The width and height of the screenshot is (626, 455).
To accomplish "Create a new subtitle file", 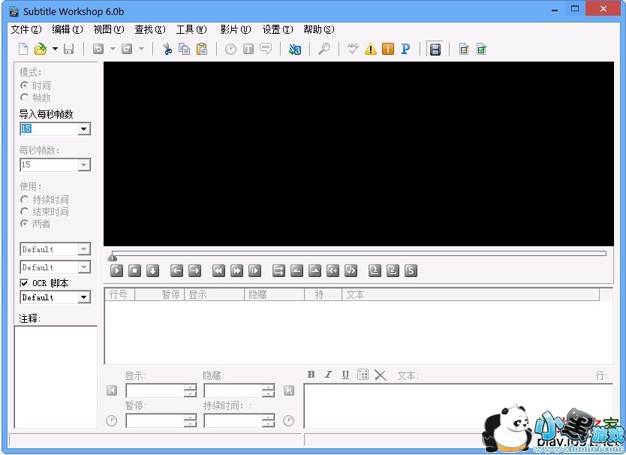I will (23, 48).
